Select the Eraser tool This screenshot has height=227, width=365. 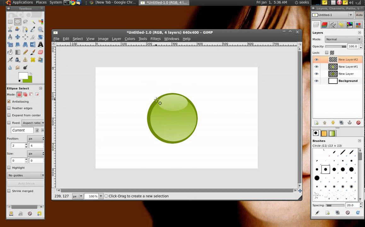point(41,52)
